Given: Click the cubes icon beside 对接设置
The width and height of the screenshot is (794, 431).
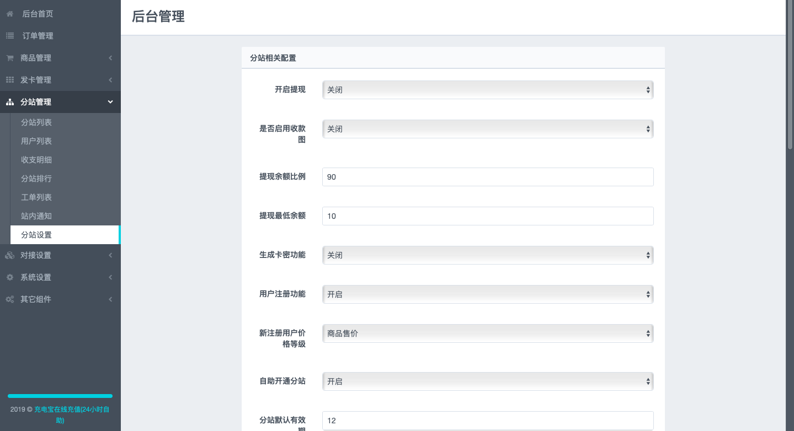Looking at the screenshot, I should point(10,255).
